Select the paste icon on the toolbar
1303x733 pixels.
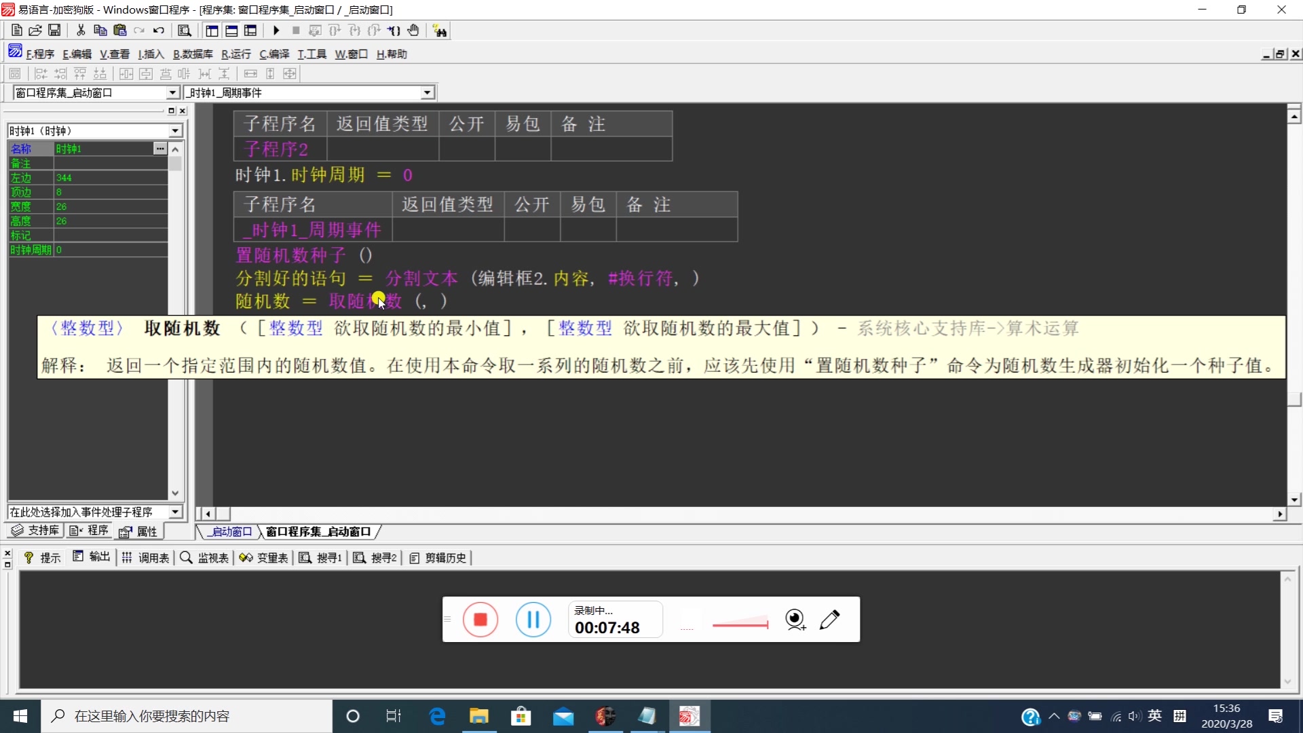[x=120, y=31]
